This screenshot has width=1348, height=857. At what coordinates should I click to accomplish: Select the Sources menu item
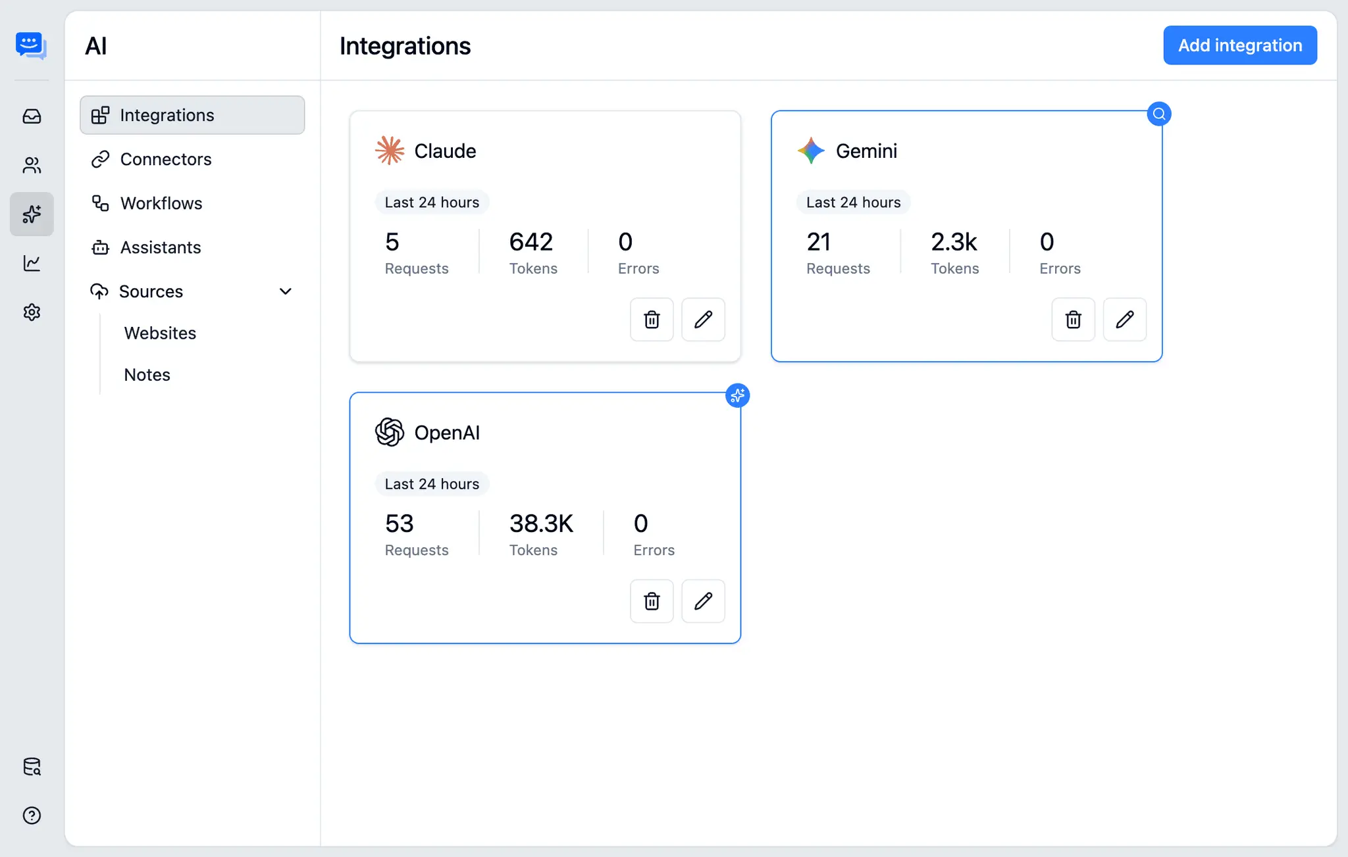click(192, 291)
